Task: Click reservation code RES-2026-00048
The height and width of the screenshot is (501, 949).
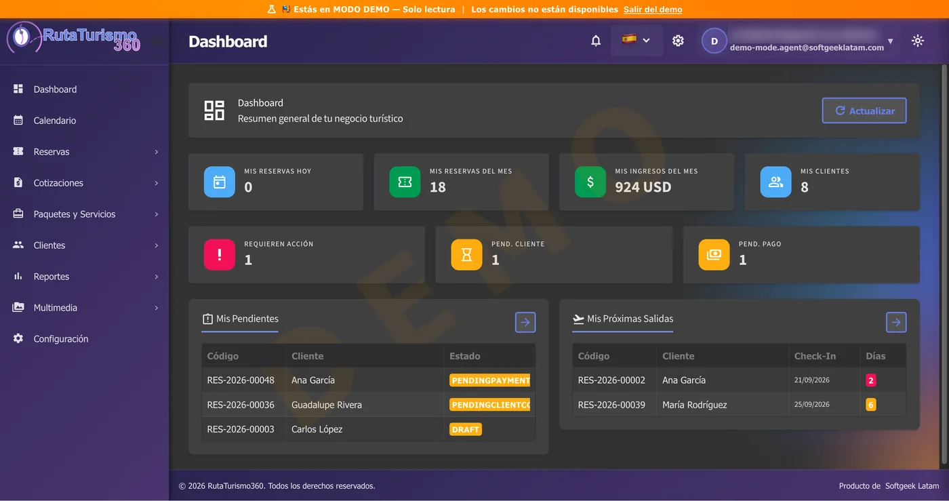Action: pyautogui.click(x=241, y=380)
